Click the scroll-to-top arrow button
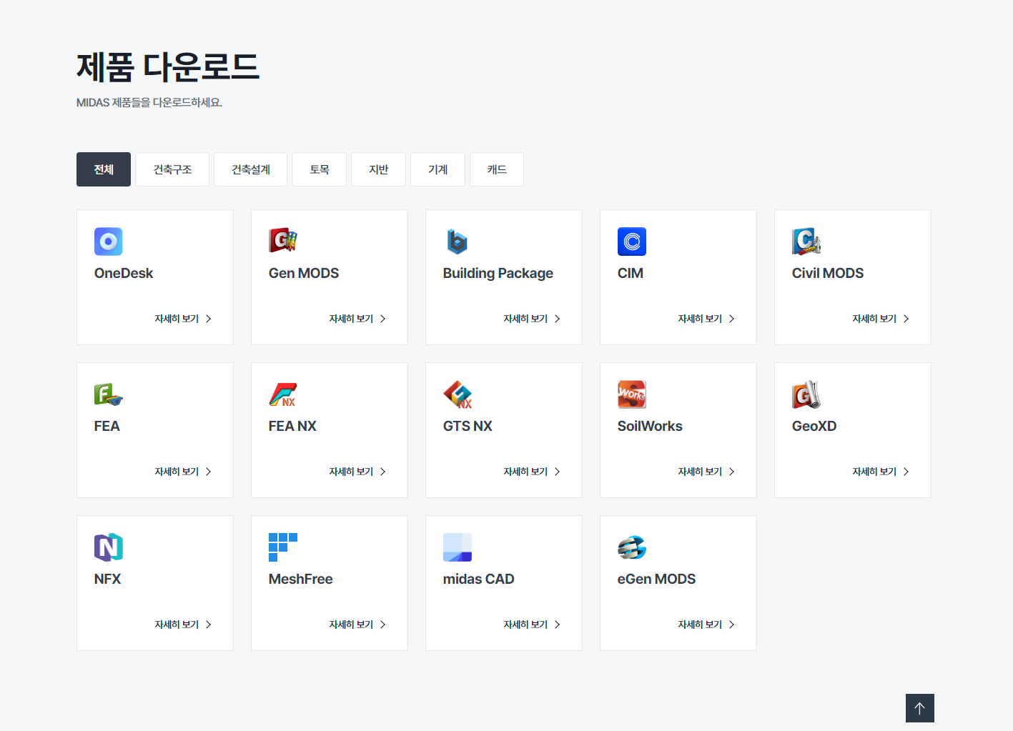This screenshot has width=1013, height=731. pyautogui.click(x=919, y=708)
